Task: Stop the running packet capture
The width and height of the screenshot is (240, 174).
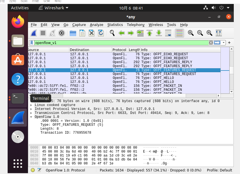Action: 43,33
